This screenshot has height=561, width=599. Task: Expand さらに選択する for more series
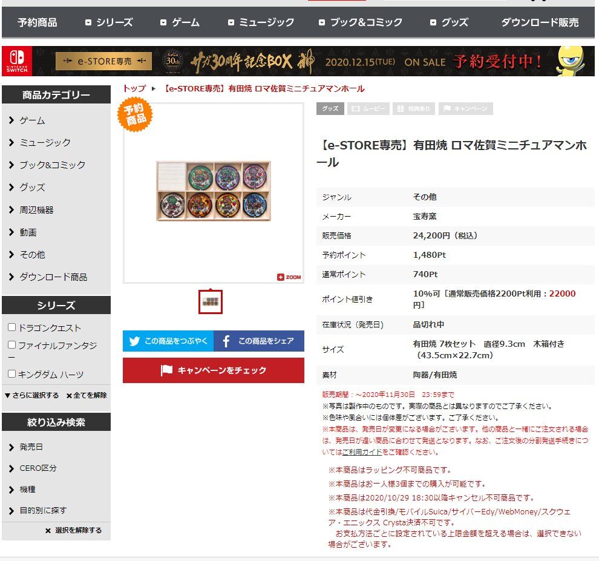click(x=31, y=395)
